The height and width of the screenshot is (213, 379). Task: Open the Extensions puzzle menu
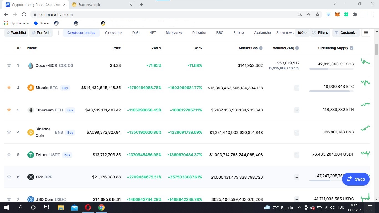355,14
